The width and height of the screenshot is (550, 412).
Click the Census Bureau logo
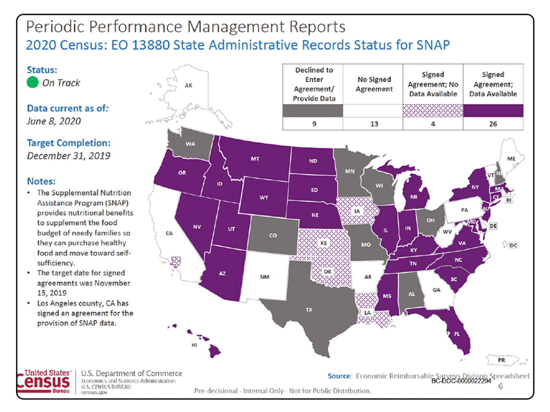pos(44,381)
